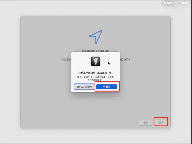Click the tuxedo setup assistant icon

(x=95, y=61)
